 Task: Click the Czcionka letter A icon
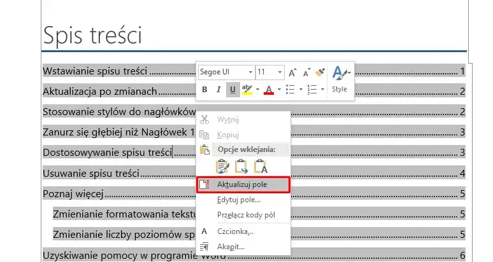coord(204,231)
